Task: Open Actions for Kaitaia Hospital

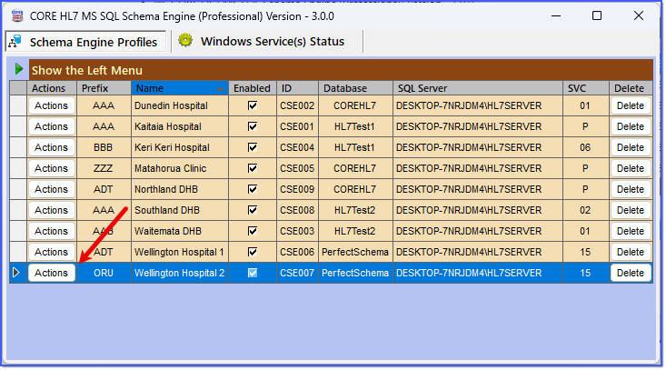Action: point(52,126)
